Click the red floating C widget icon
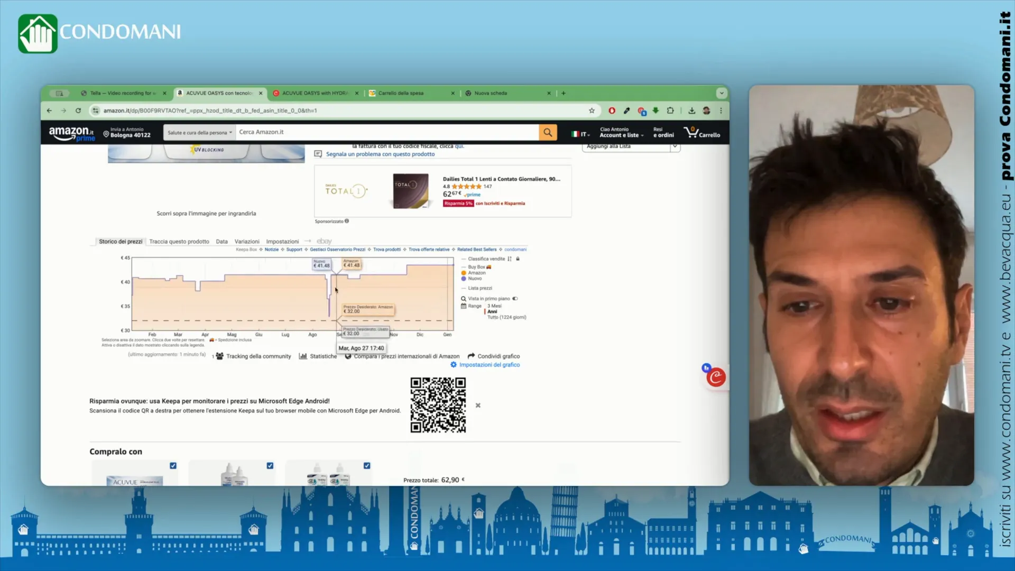1015x571 pixels. point(716,377)
